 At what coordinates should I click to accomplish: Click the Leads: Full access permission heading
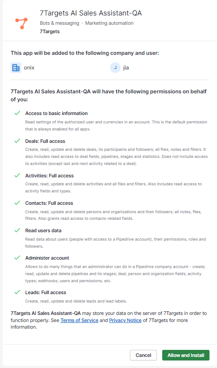pyautogui.click(x=46, y=292)
